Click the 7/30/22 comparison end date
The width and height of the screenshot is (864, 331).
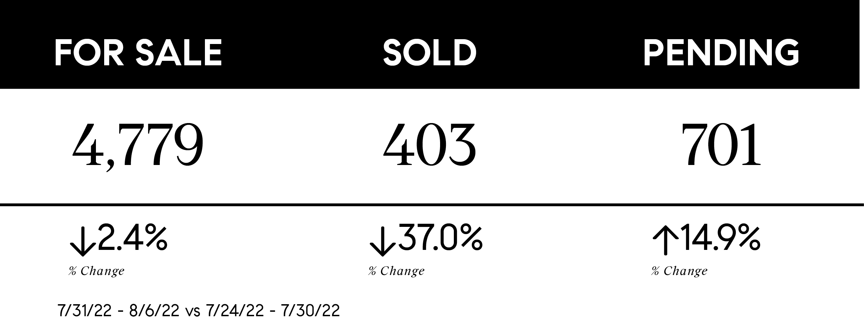(x=310, y=311)
